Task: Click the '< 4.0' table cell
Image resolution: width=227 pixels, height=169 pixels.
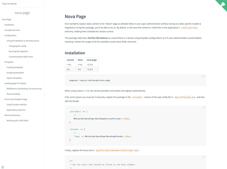Action: pos(80,65)
